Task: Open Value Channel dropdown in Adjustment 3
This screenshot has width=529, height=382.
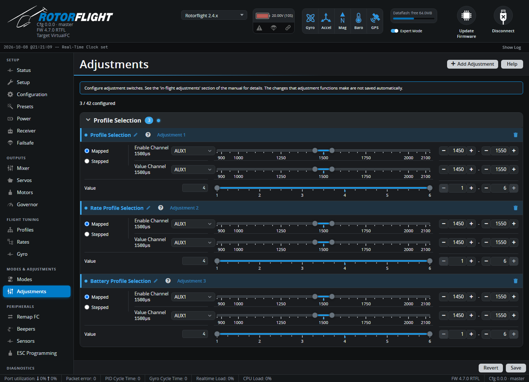Action: click(x=193, y=316)
